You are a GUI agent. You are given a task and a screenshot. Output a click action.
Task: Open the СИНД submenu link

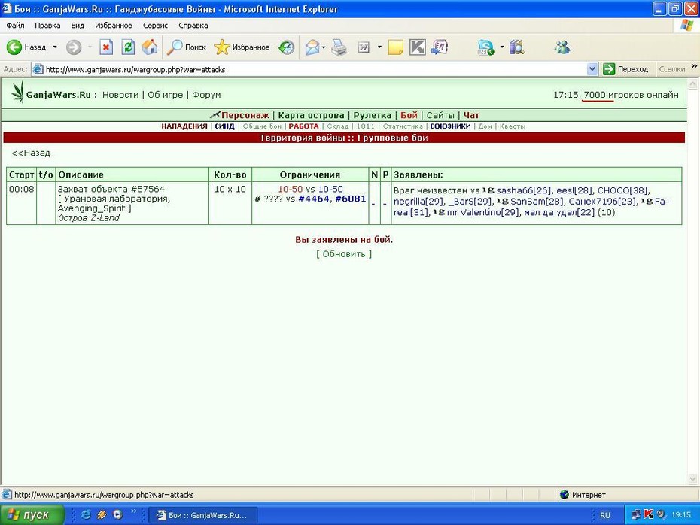click(224, 126)
